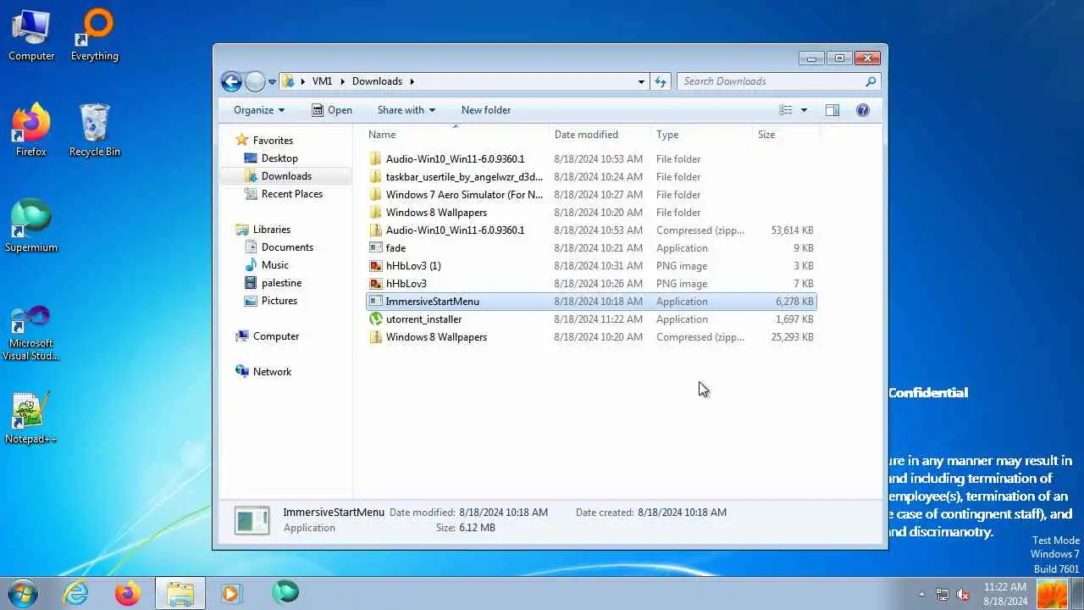
Task: Open the Computer desktop icon
Action: click(31, 34)
